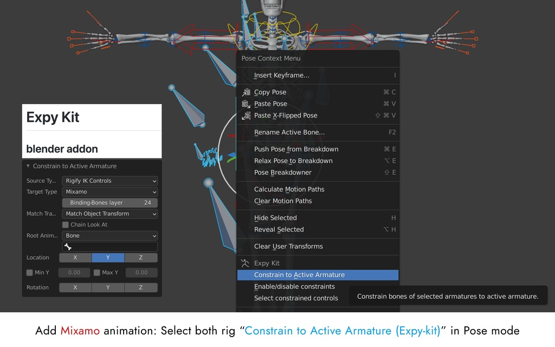Choose Calculate Motion Paths

(x=318, y=189)
